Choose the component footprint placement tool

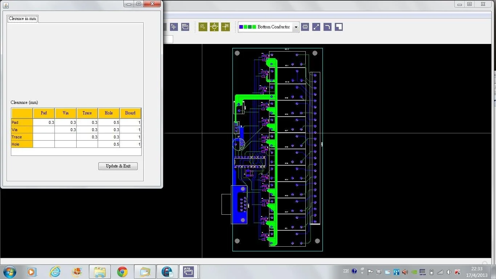(305, 27)
